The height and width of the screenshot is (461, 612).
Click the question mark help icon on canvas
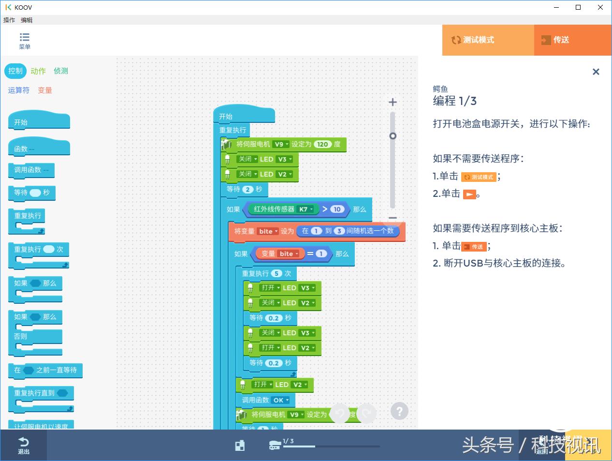pos(399,411)
